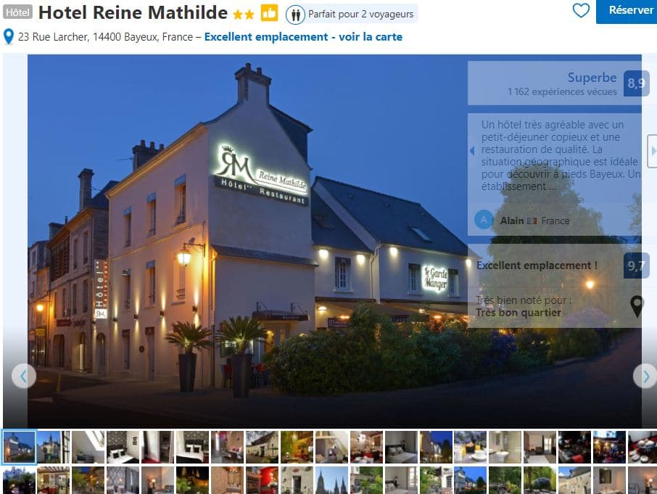Screen dimensions: 657x494
Task: Show next photo with right chevron
Action: coord(645,376)
